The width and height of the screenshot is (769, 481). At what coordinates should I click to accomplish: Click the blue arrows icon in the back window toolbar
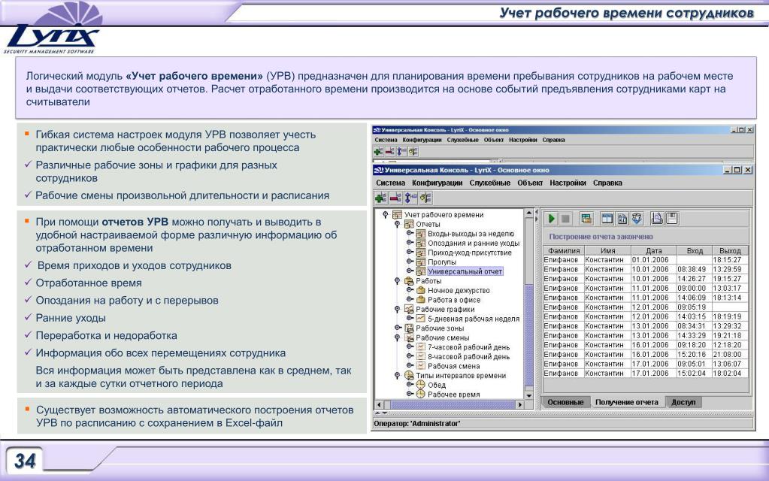point(401,152)
